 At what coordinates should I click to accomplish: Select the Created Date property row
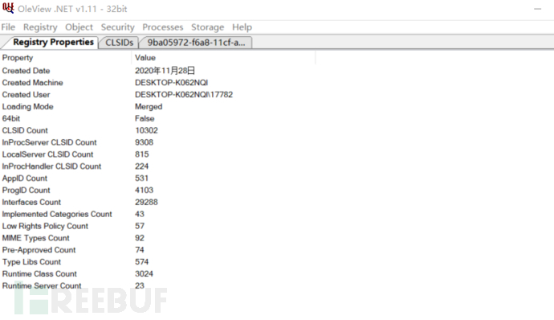pos(26,71)
